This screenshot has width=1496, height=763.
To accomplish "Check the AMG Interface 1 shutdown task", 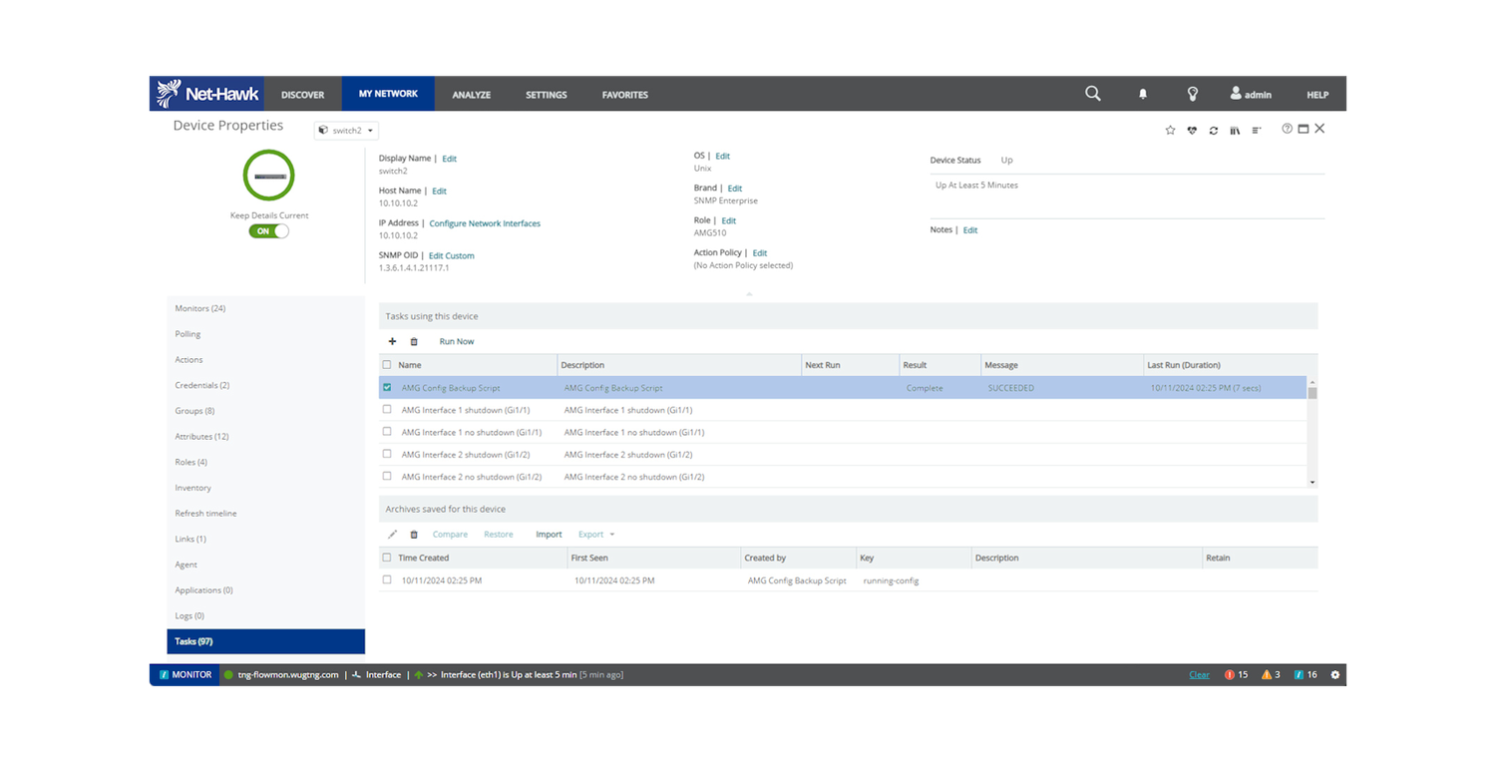I will click(387, 409).
